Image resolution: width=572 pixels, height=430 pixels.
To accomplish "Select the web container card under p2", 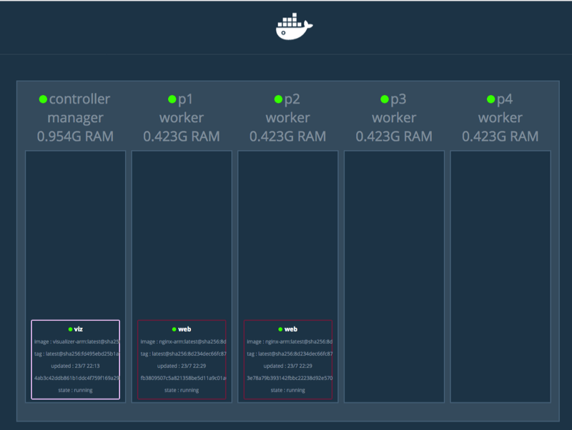I will pyautogui.click(x=288, y=359).
